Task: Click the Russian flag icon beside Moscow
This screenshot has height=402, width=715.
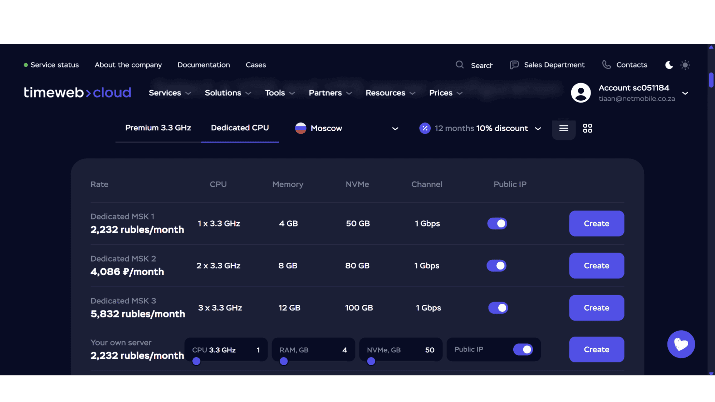Action: pos(300,128)
